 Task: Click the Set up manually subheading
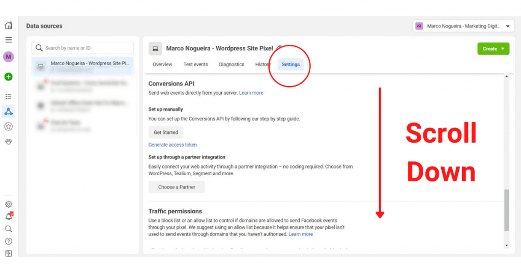(x=165, y=109)
